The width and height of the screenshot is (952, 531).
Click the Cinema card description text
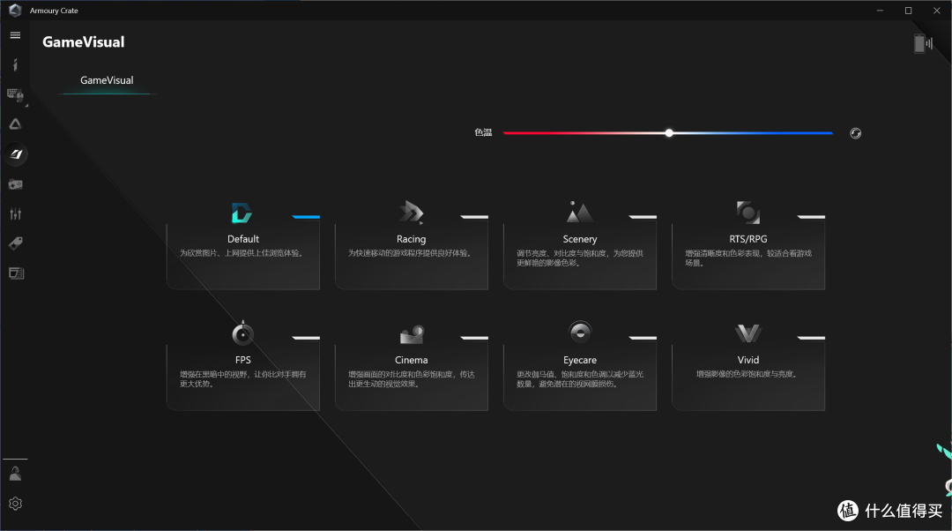click(411, 379)
